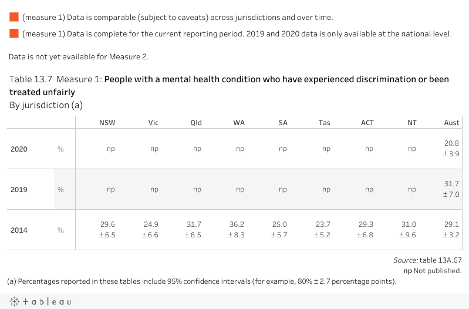469x309 pixels.
Task: Select the 2014 NSW value 29.6
Action: pyautogui.click(x=107, y=224)
